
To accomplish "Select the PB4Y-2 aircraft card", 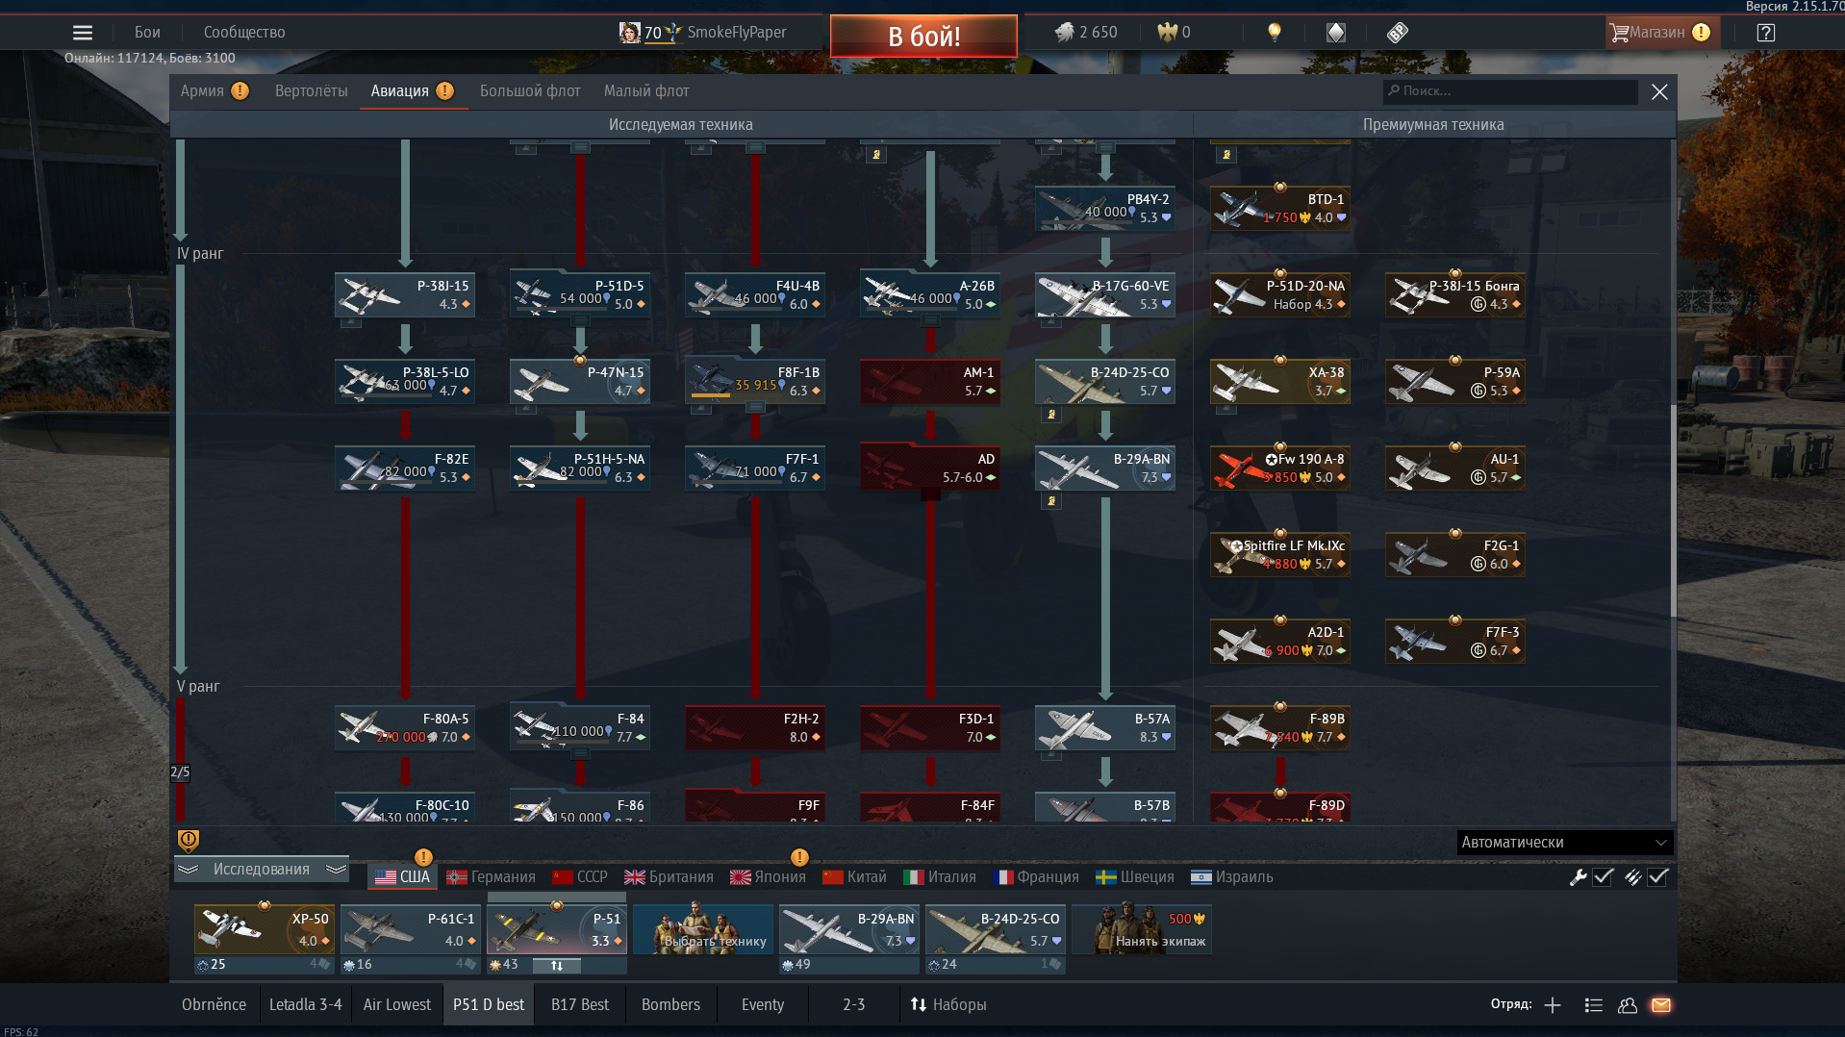I will click(x=1105, y=208).
